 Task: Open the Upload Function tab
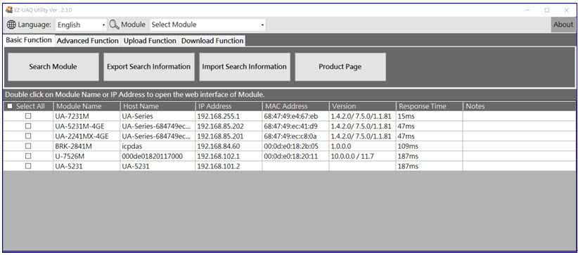click(x=150, y=41)
